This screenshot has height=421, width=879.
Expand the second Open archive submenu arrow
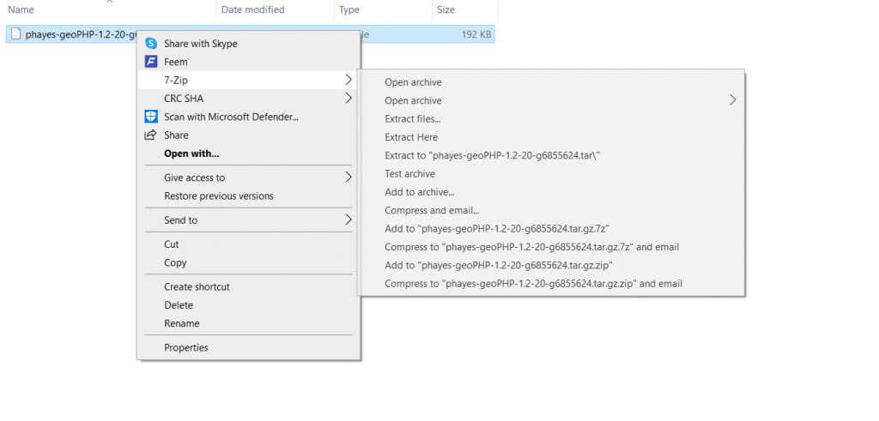[x=732, y=100]
